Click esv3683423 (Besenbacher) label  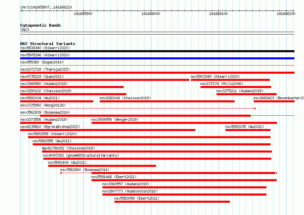tap(279, 98)
